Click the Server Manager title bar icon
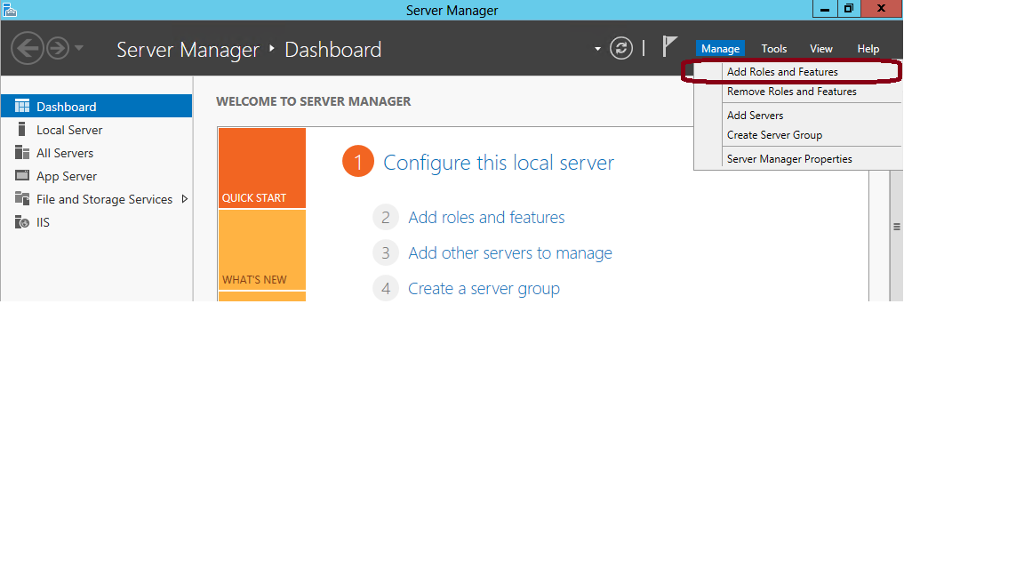Viewport: 1024px width, 576px height. tap(9, 10)
